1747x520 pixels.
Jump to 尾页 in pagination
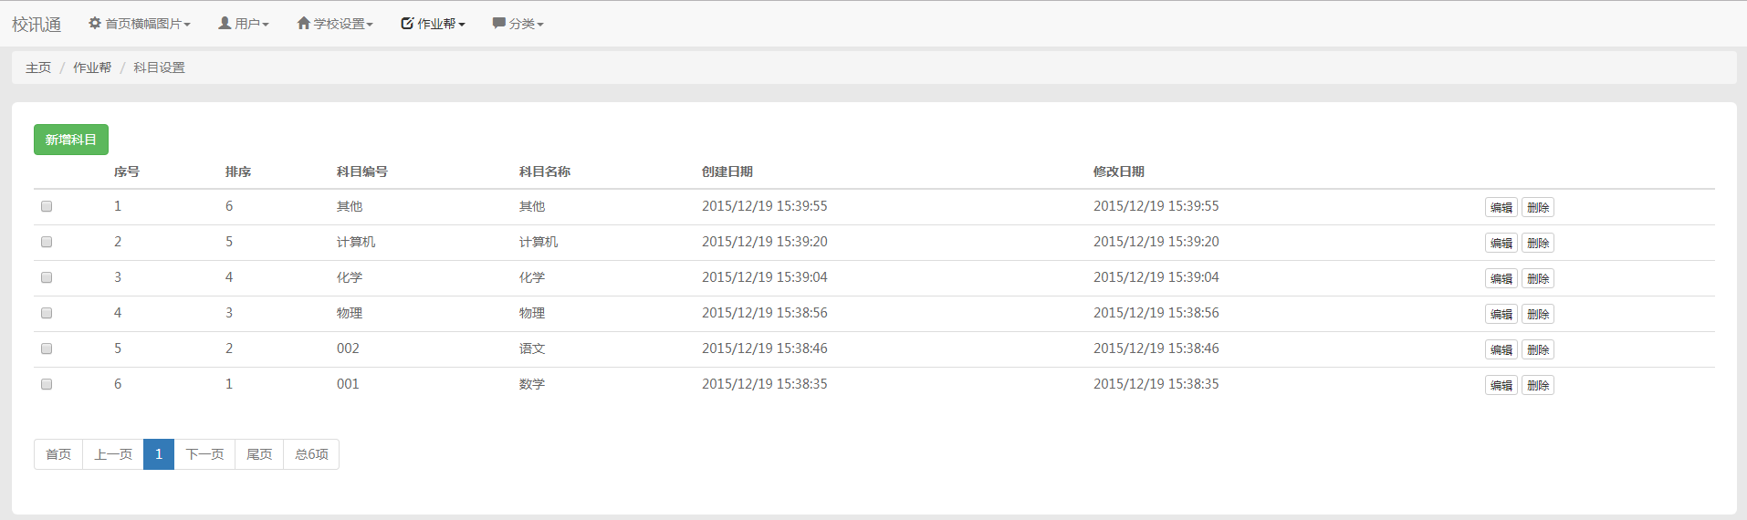(259, 454)
